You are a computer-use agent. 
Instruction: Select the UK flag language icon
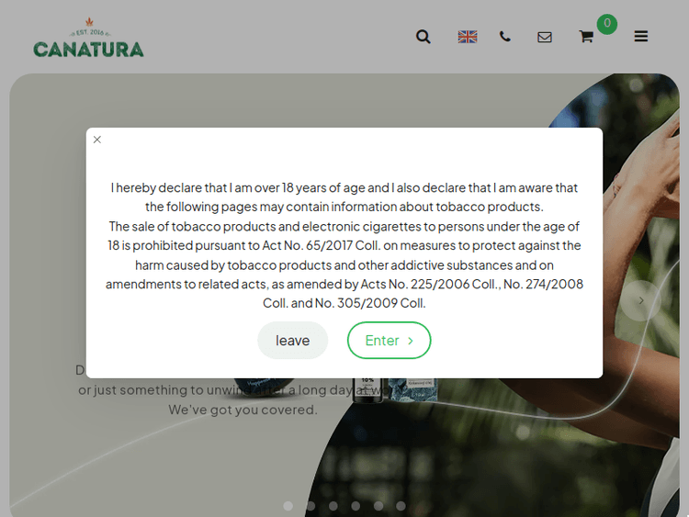point(468,37)
